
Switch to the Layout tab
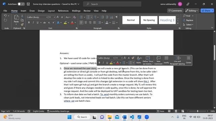pos(51,11)
